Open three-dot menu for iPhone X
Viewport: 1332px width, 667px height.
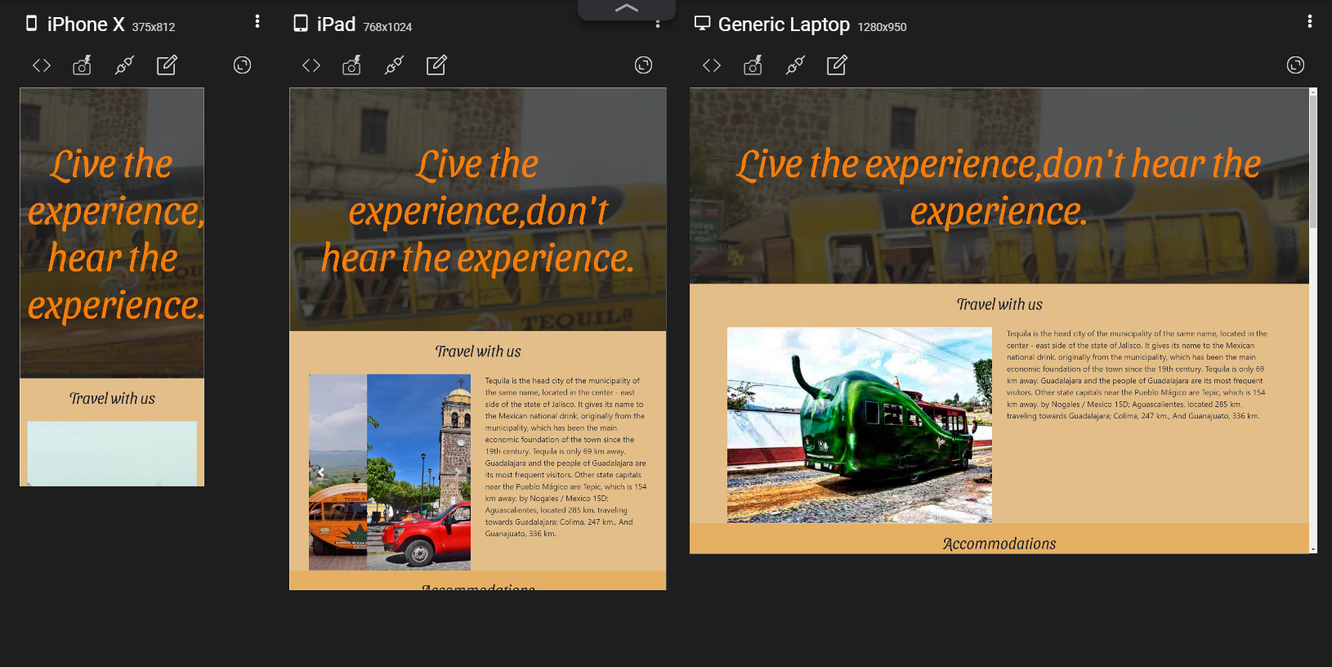[x=257, y=21]
